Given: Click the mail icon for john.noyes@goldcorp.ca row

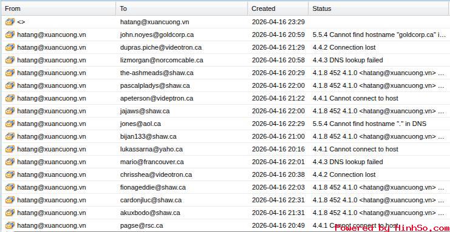Looking at the screenshot, I should (10, 35).
